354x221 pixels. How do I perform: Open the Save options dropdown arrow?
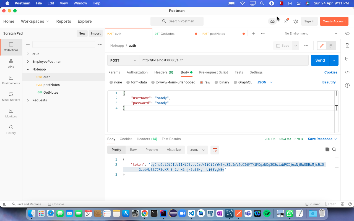click(x=296, y=46)
